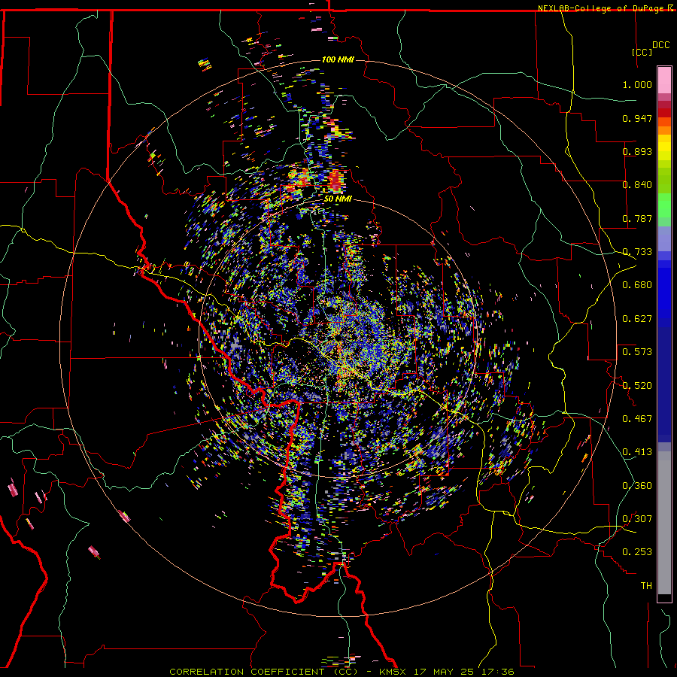Click the 0.413 value on the scale
This screenshot has width=677, height=677.
pyautogui.click(x=637, y=452)
